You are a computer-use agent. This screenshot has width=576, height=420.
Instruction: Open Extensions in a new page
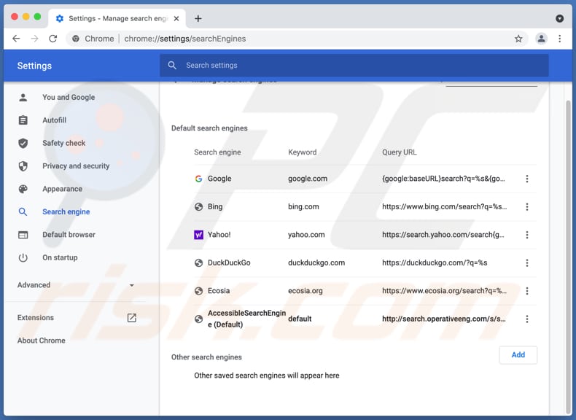click(35, 317)
